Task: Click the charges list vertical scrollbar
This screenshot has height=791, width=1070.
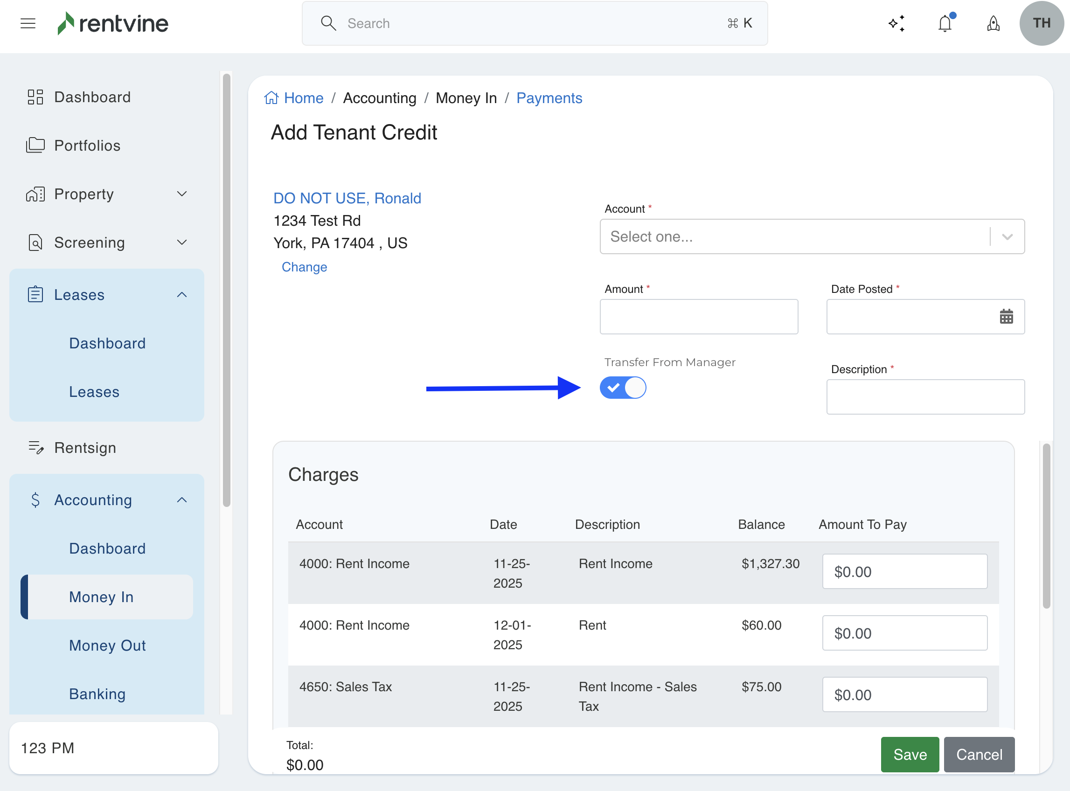Action: pos(1047,526)
